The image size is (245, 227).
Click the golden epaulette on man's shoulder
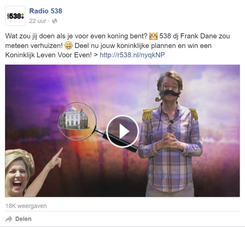click(x=147, y=114)
